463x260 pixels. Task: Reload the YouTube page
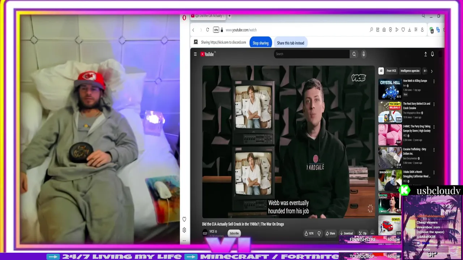pyautogui.click(x=208, y=30)
